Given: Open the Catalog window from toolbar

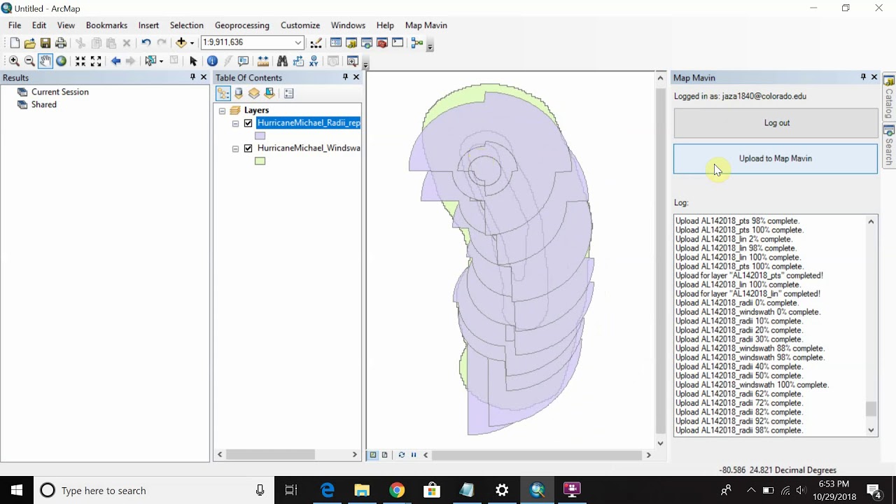Looking at the screenshot, I should point(351,43).
